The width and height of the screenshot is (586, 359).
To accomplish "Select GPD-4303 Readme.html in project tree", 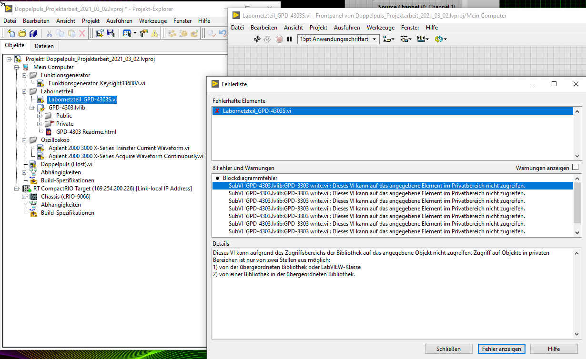I will tap(86, 132).
